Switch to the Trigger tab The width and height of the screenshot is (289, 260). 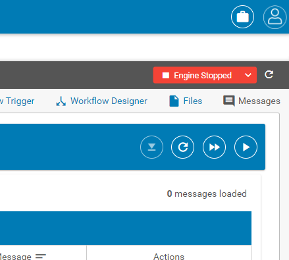point(17,101)
